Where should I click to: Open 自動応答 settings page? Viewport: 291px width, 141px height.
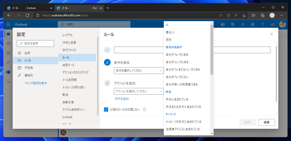click(x=77, y=102)
